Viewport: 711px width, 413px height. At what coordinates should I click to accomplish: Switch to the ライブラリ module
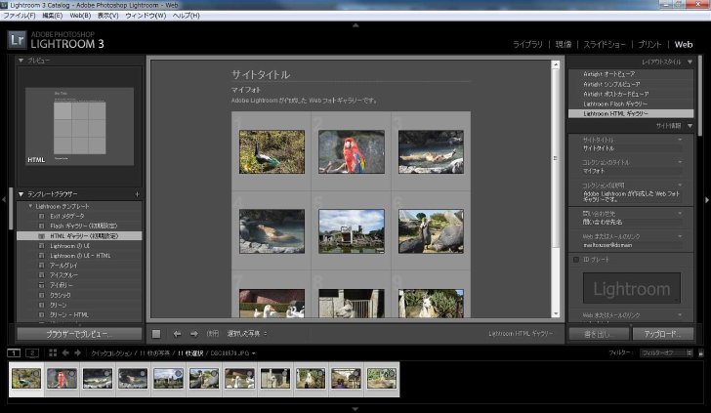point(527,45)
